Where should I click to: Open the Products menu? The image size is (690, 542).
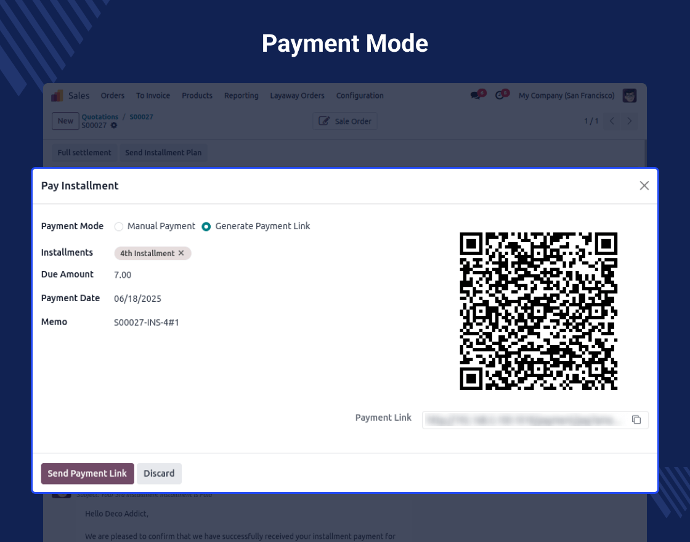pos(197,95)
